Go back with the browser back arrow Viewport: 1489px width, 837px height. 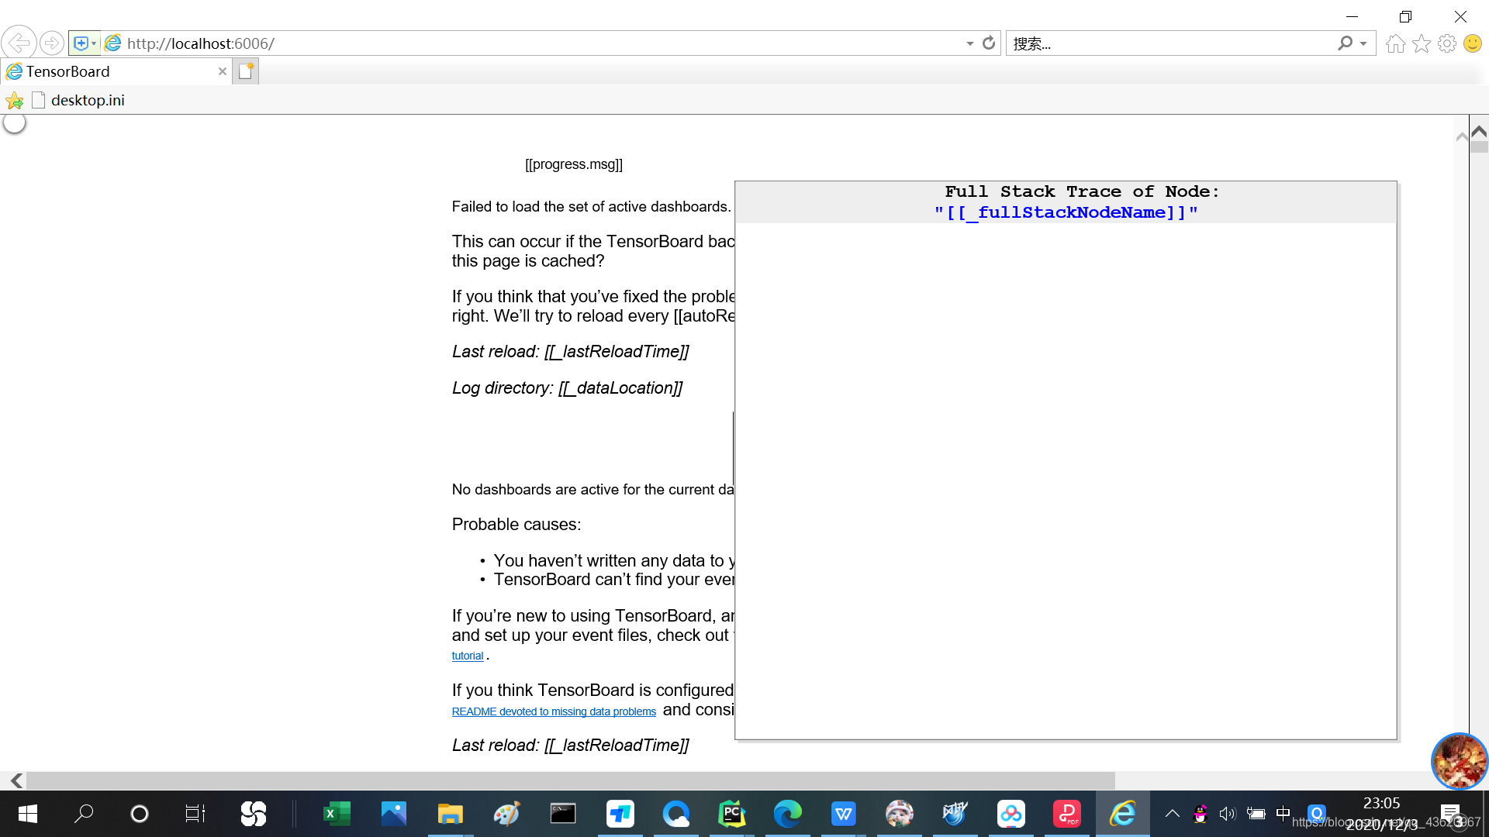coord(19,43)
